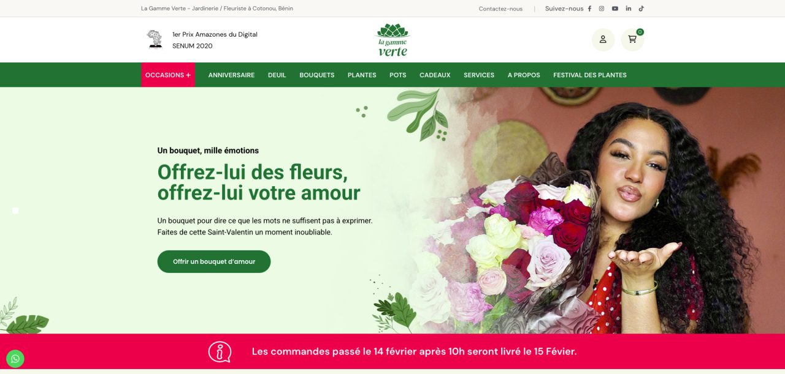
Task: Click the Amazones du Digital award image
Action: click(155, 39)
